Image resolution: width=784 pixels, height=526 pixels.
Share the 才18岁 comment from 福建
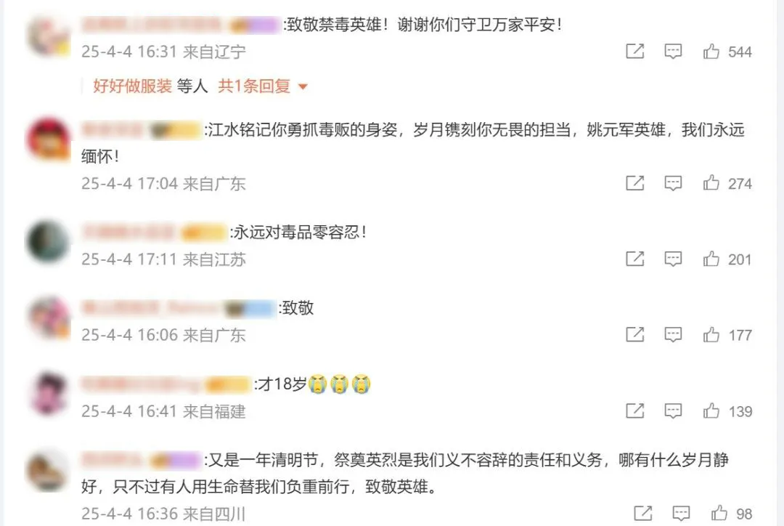tap(635, 411)
